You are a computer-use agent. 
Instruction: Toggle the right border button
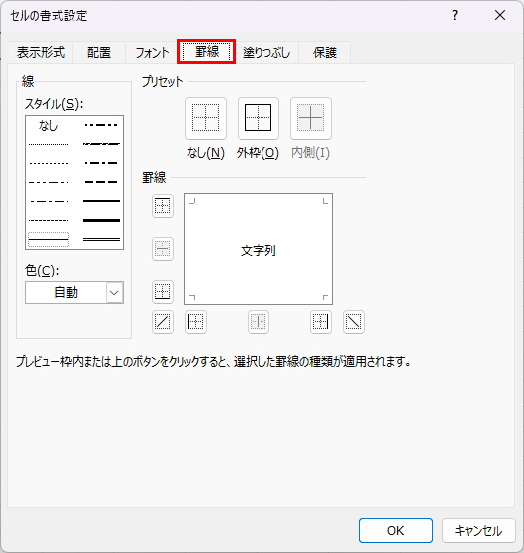pyautogui.click(x=321, y=322)
